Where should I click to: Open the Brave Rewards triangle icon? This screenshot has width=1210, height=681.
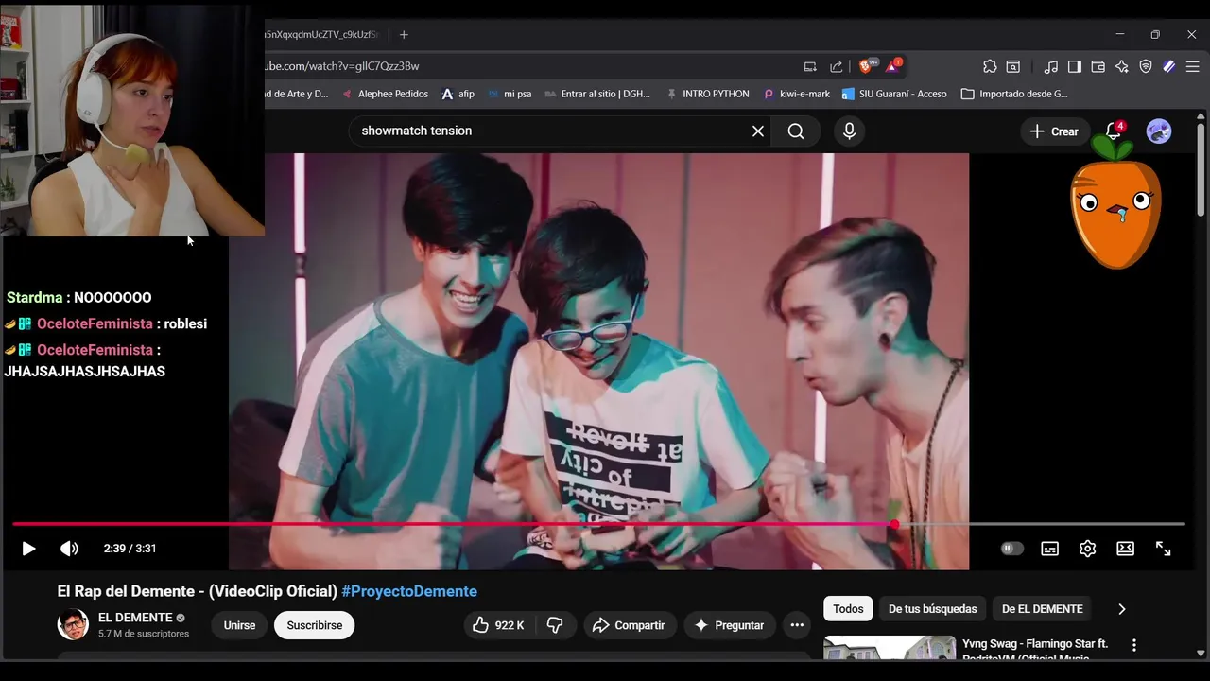pos(892,66)
